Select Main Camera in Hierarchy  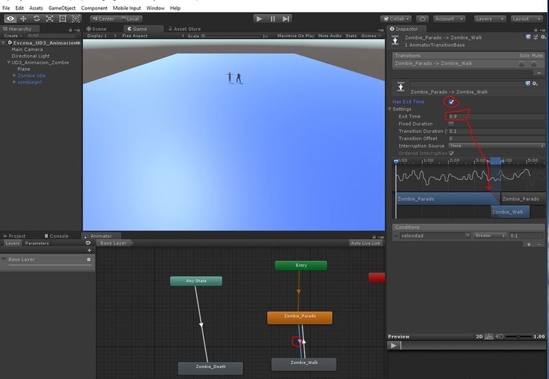click(27, 49)
